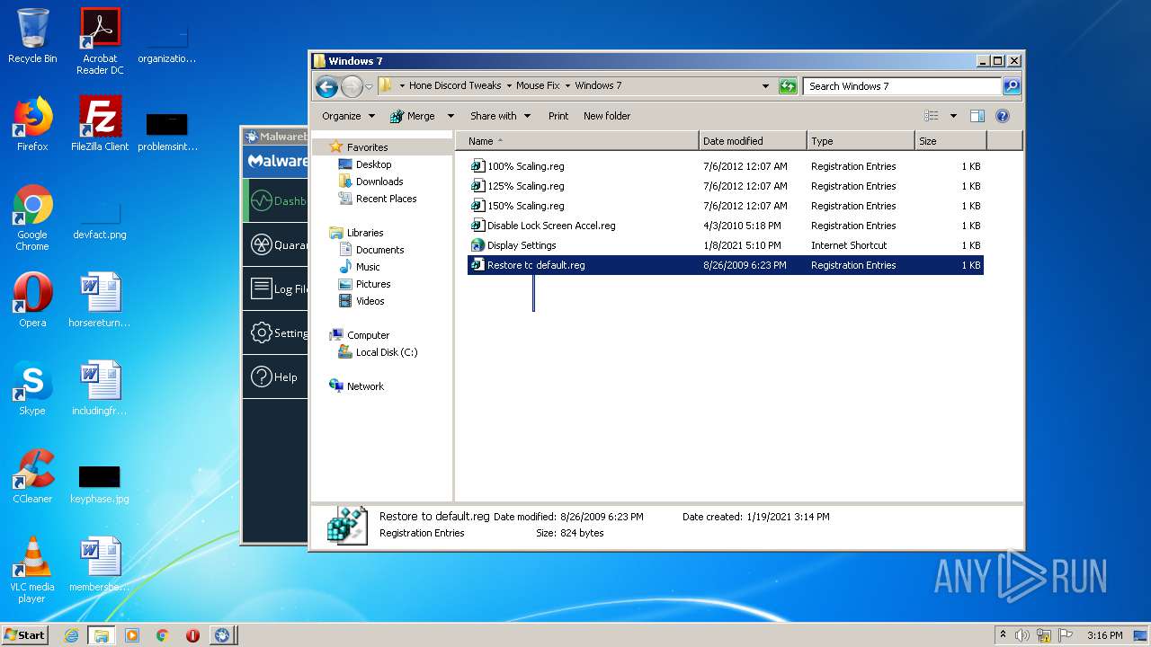
Task: Select keyphase.jpg desktop file
Action: tap(100, 484)
